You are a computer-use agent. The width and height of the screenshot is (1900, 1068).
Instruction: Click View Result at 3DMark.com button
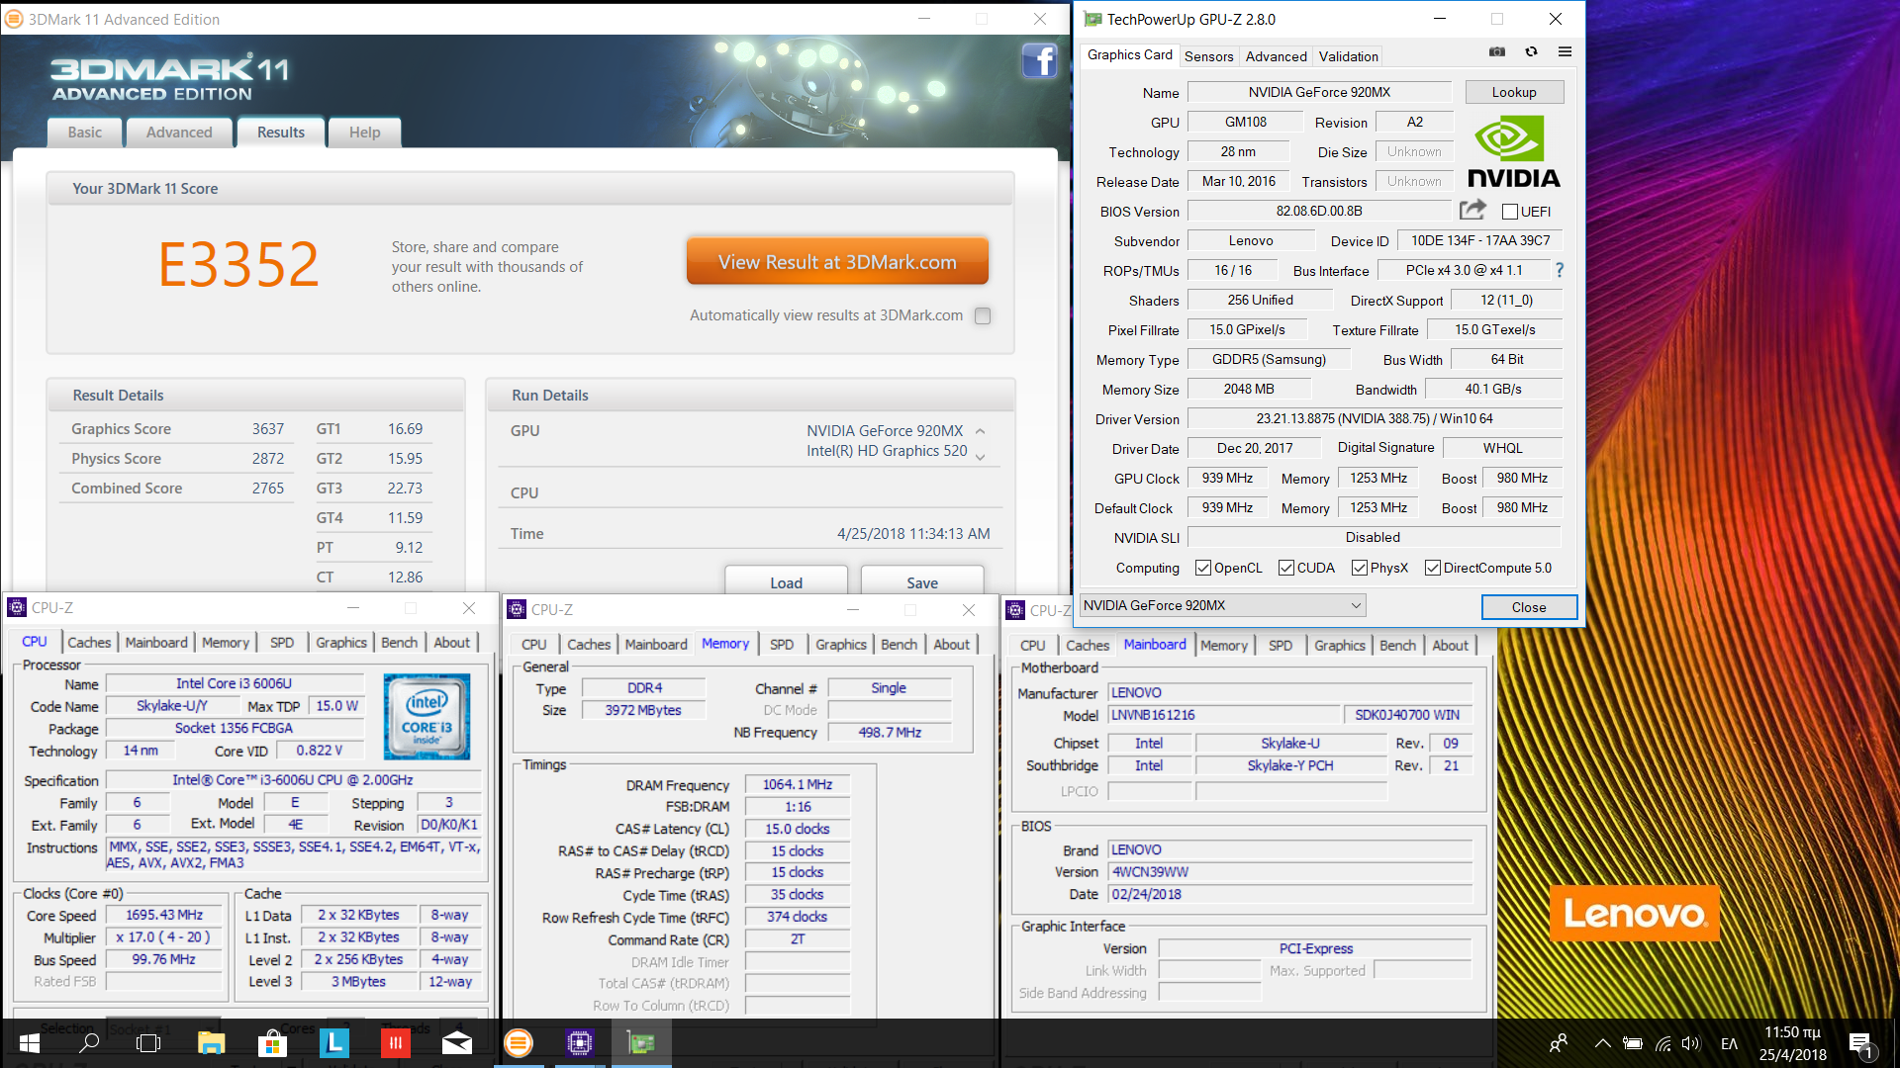[x=837, y=262]
